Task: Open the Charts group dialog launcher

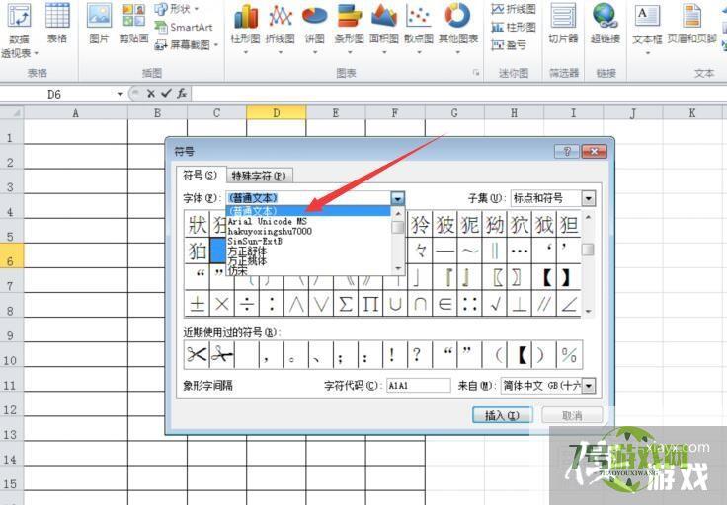Action: click(x=476, y=73)
